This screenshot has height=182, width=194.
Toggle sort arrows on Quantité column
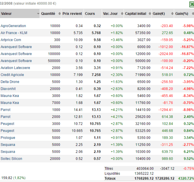59,14
